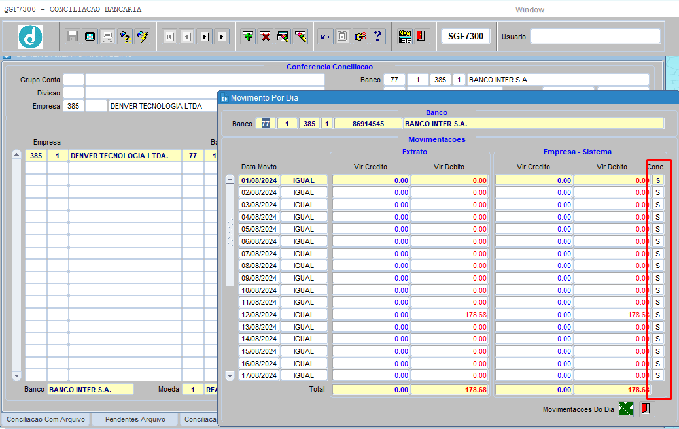Click the blue undo arrow icon
This screenshot has height=429, width=679.
point(325,37)
